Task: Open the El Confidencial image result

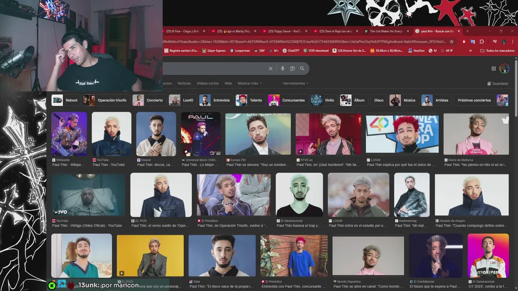Action: (x=436, y=256)
